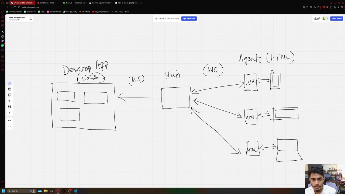Select the Sticky note tool

click(x=10, y=95)
